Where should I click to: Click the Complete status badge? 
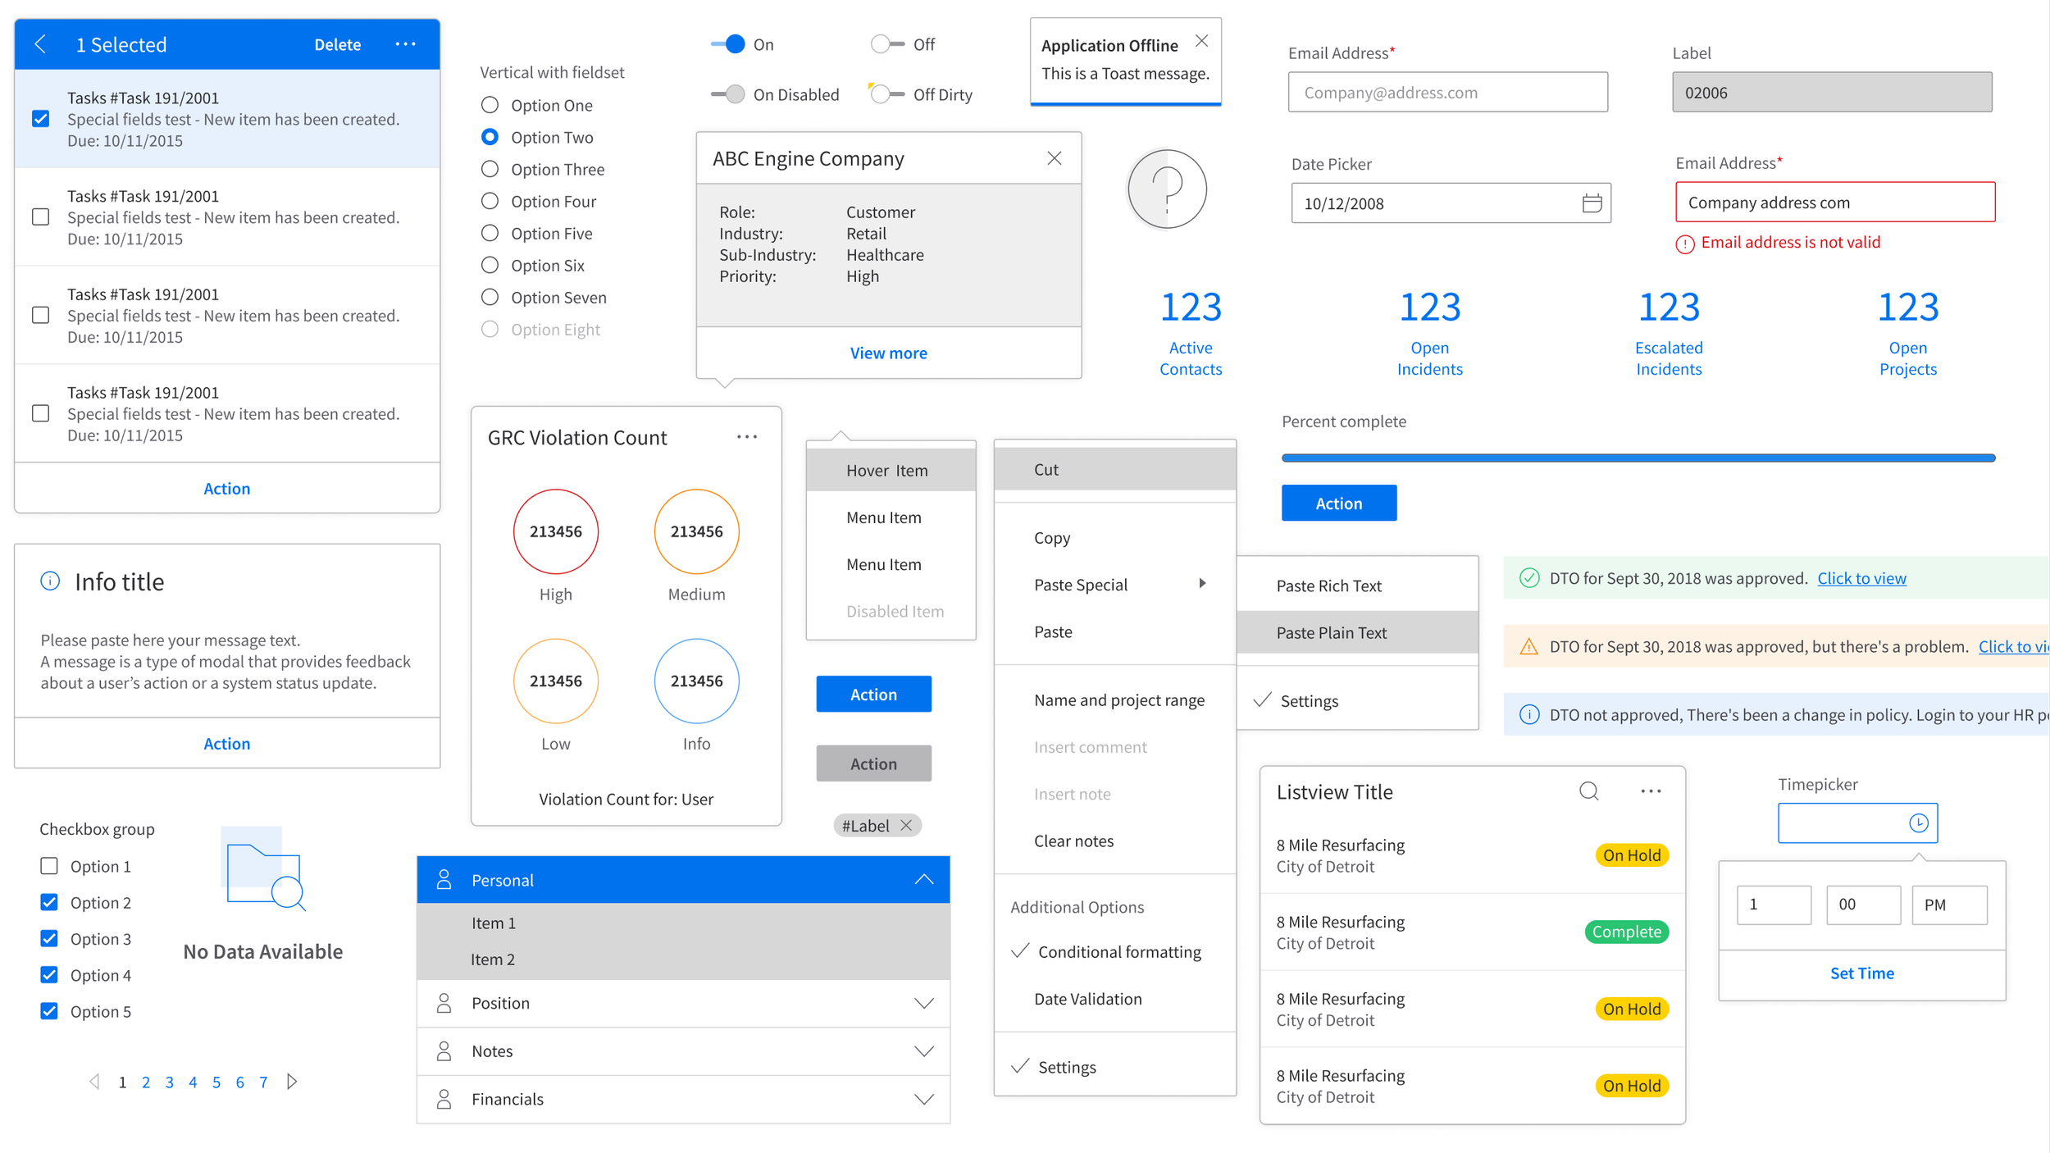(x=1626, y=932)
